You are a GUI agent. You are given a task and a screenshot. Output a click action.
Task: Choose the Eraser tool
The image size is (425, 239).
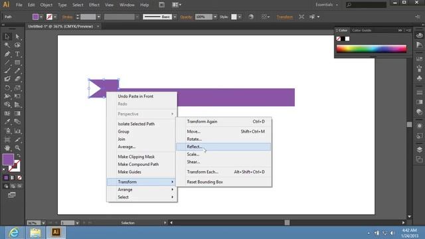pos(17,79)
